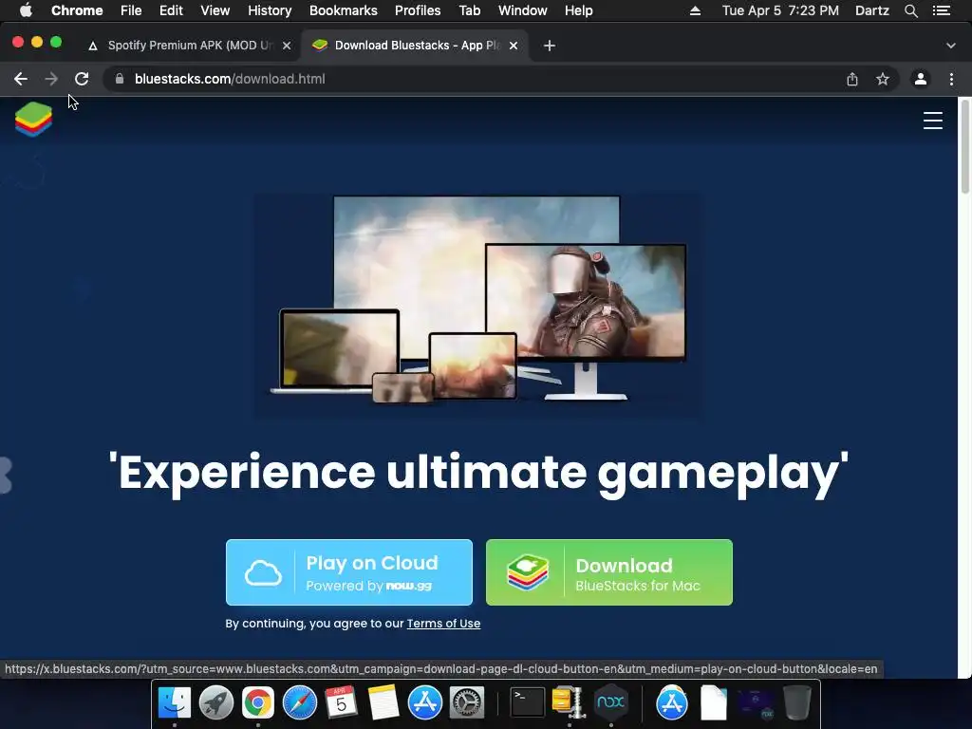The height and width of the screenshot is (729, 972).
Task: Close the Spotify Premium APK tab
Action: (287, 46)
